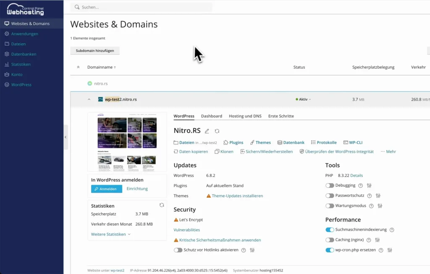Click Theme-Updates installieren link

pos(237,196)
